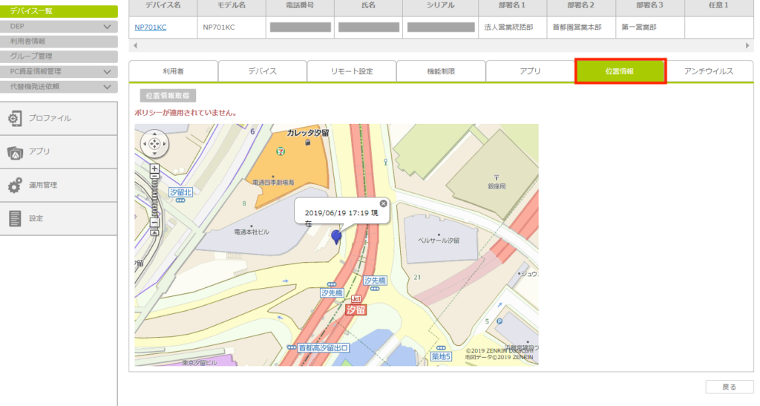Click the 位置情報取得 button
760x406 pixels.
pos(168,96)
